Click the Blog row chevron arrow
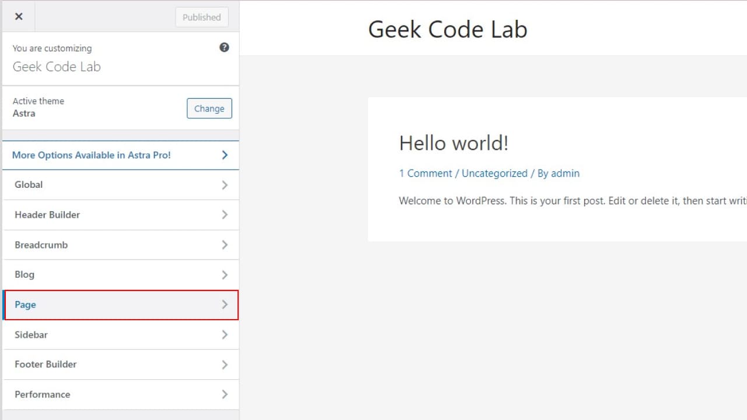The image size is (747, 420). [225, 275]
